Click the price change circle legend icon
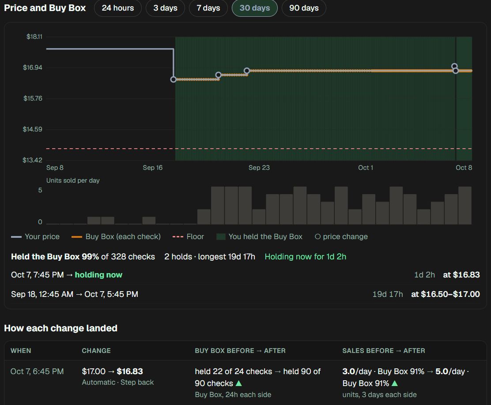 pos(317,236)
